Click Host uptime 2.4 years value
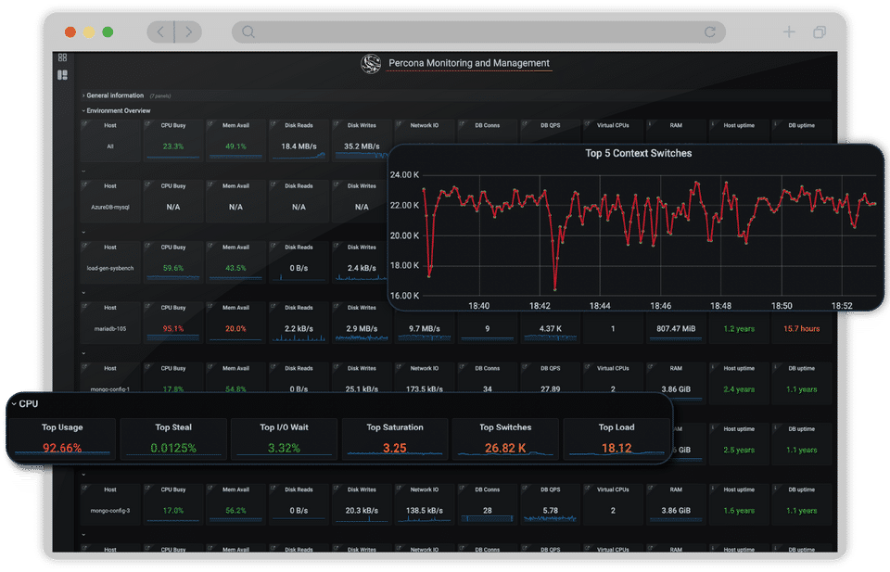 tap(739, 389)
